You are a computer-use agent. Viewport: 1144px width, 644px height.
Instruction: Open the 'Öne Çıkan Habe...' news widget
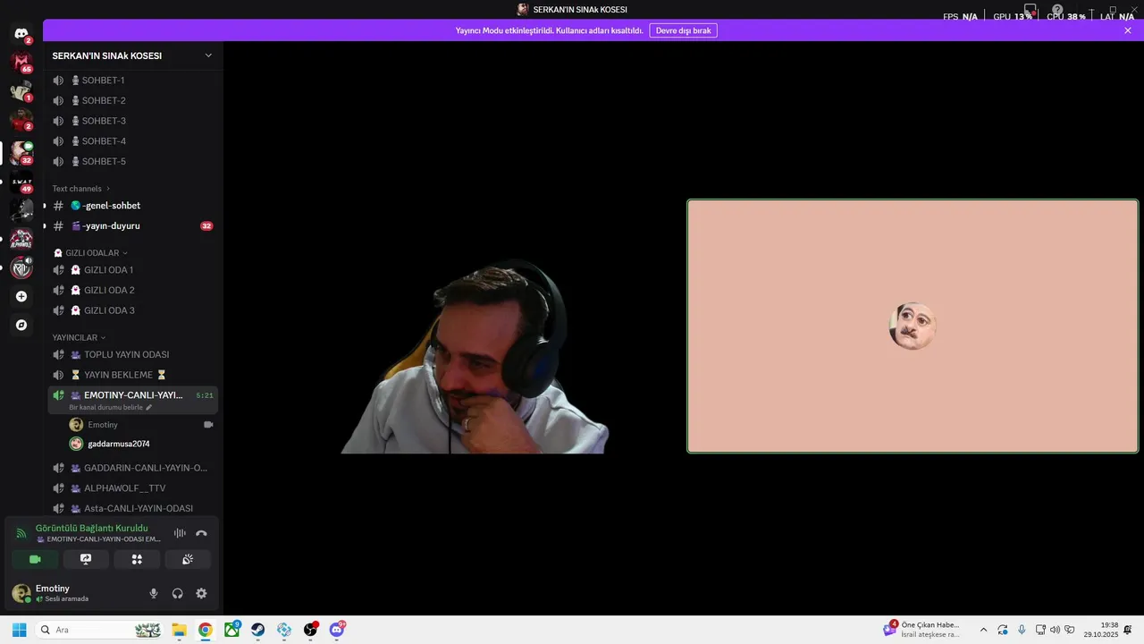pos(922,630)
